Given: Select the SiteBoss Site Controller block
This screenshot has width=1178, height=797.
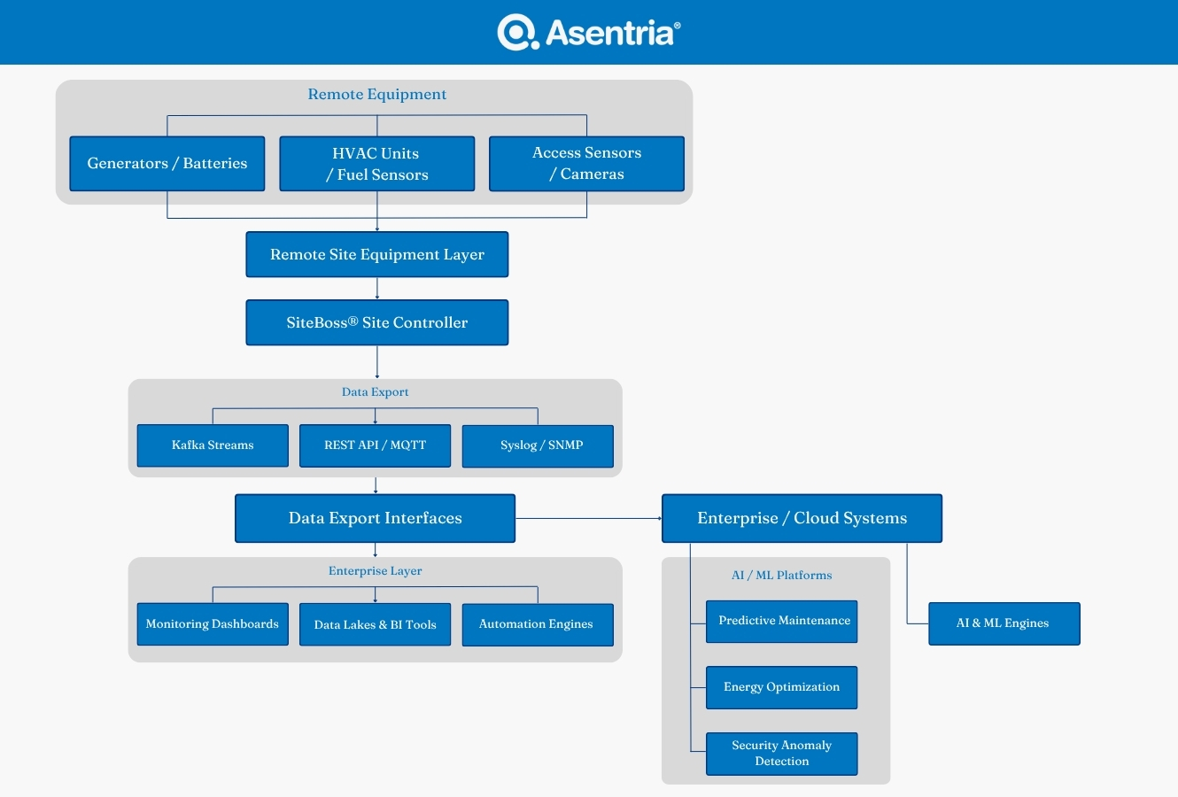Looking at the screenshot, I should 377,323.
